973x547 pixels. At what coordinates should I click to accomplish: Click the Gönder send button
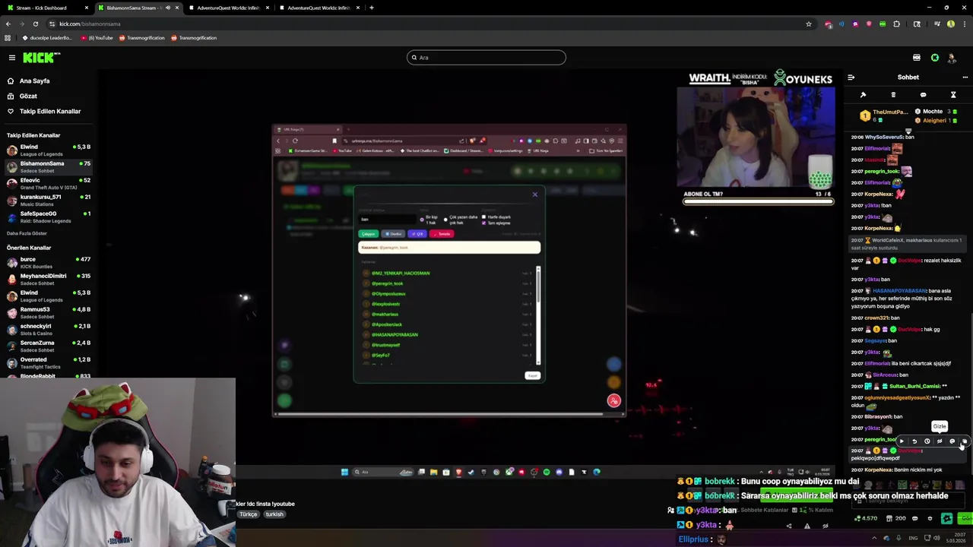(965, 519)
